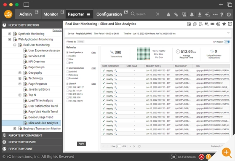Image resolution: width=235 pixels, height=161 pixels.
Task: Click the save report icon beside title
Action: 189,24
